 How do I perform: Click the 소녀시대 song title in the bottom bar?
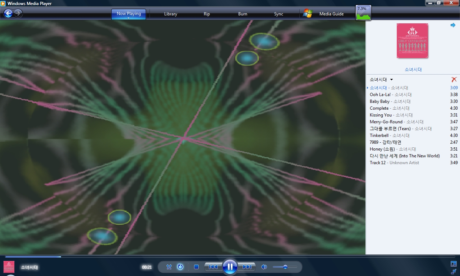click(29, 267)
